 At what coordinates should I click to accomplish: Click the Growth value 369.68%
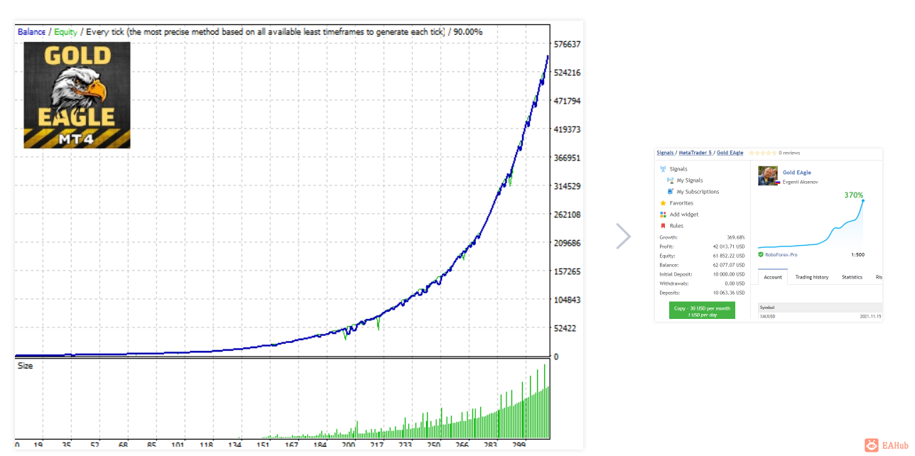tap(736, 237)
